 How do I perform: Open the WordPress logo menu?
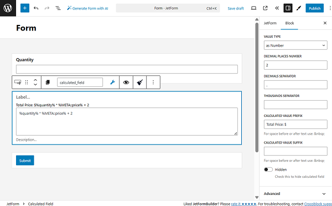point(8,8)
